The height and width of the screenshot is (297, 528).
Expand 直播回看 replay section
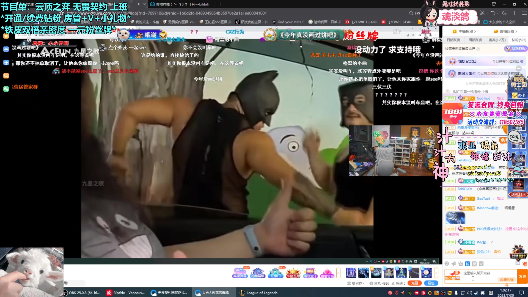click(x=505, y=31)
